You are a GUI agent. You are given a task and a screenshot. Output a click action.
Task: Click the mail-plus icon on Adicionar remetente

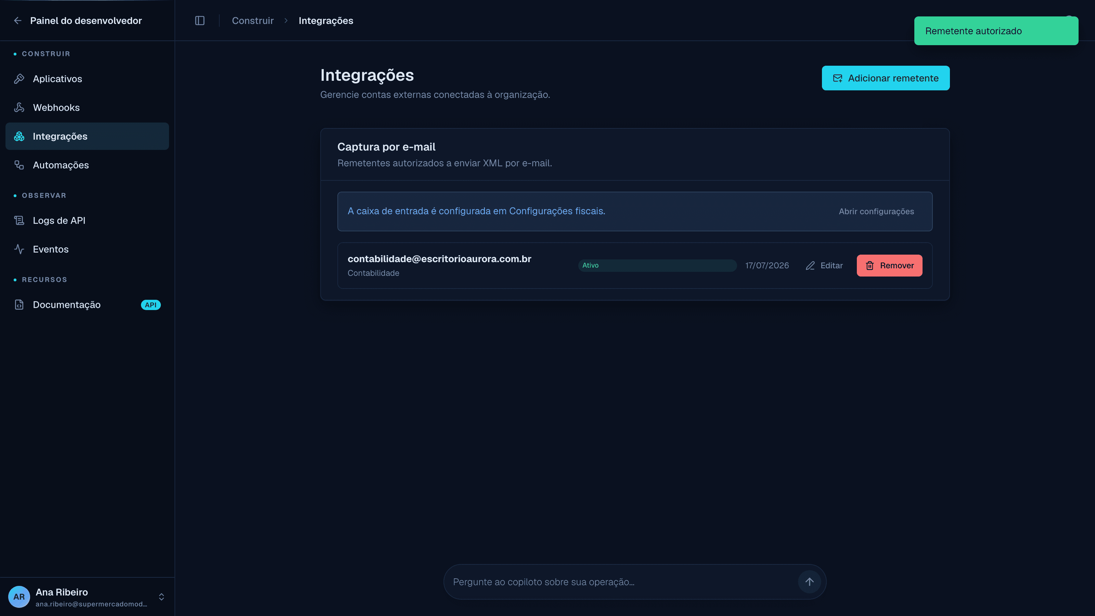coord(837,78)
